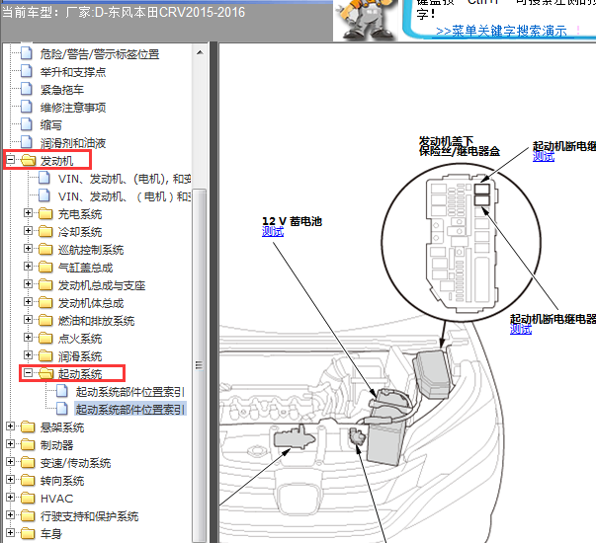Select the 充电系统 folder icon
The width and height of the screenshot is (596, 543).
(45, 214)
